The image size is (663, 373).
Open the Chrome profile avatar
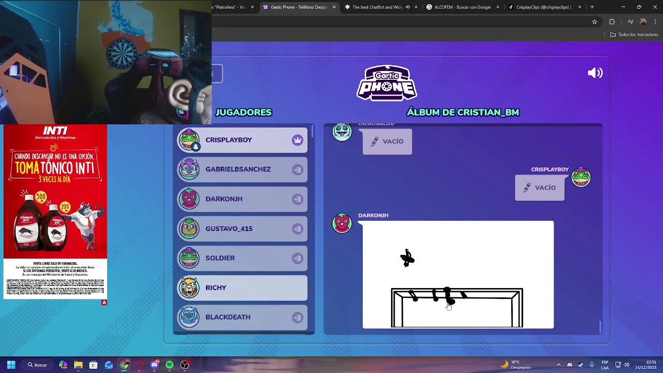coord(643,22)
